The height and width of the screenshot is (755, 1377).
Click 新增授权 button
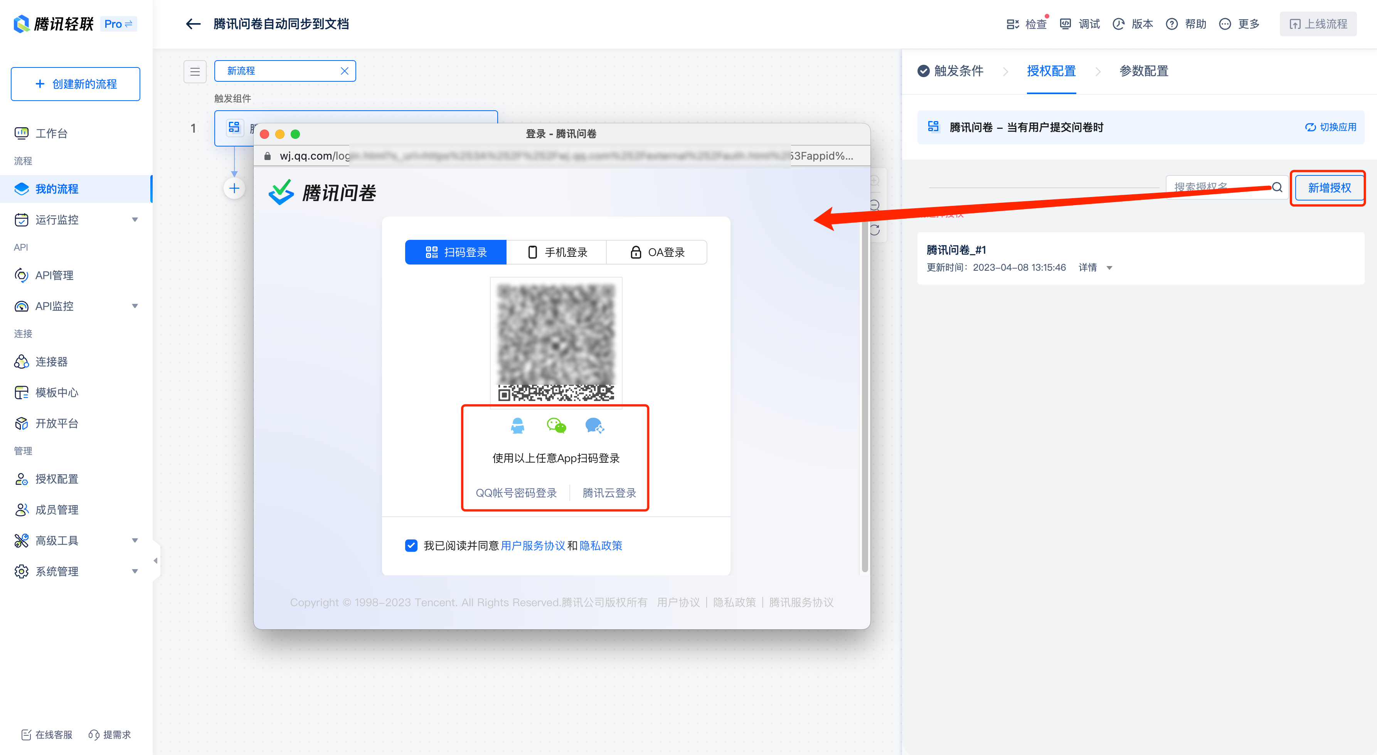pos(1329,188)
